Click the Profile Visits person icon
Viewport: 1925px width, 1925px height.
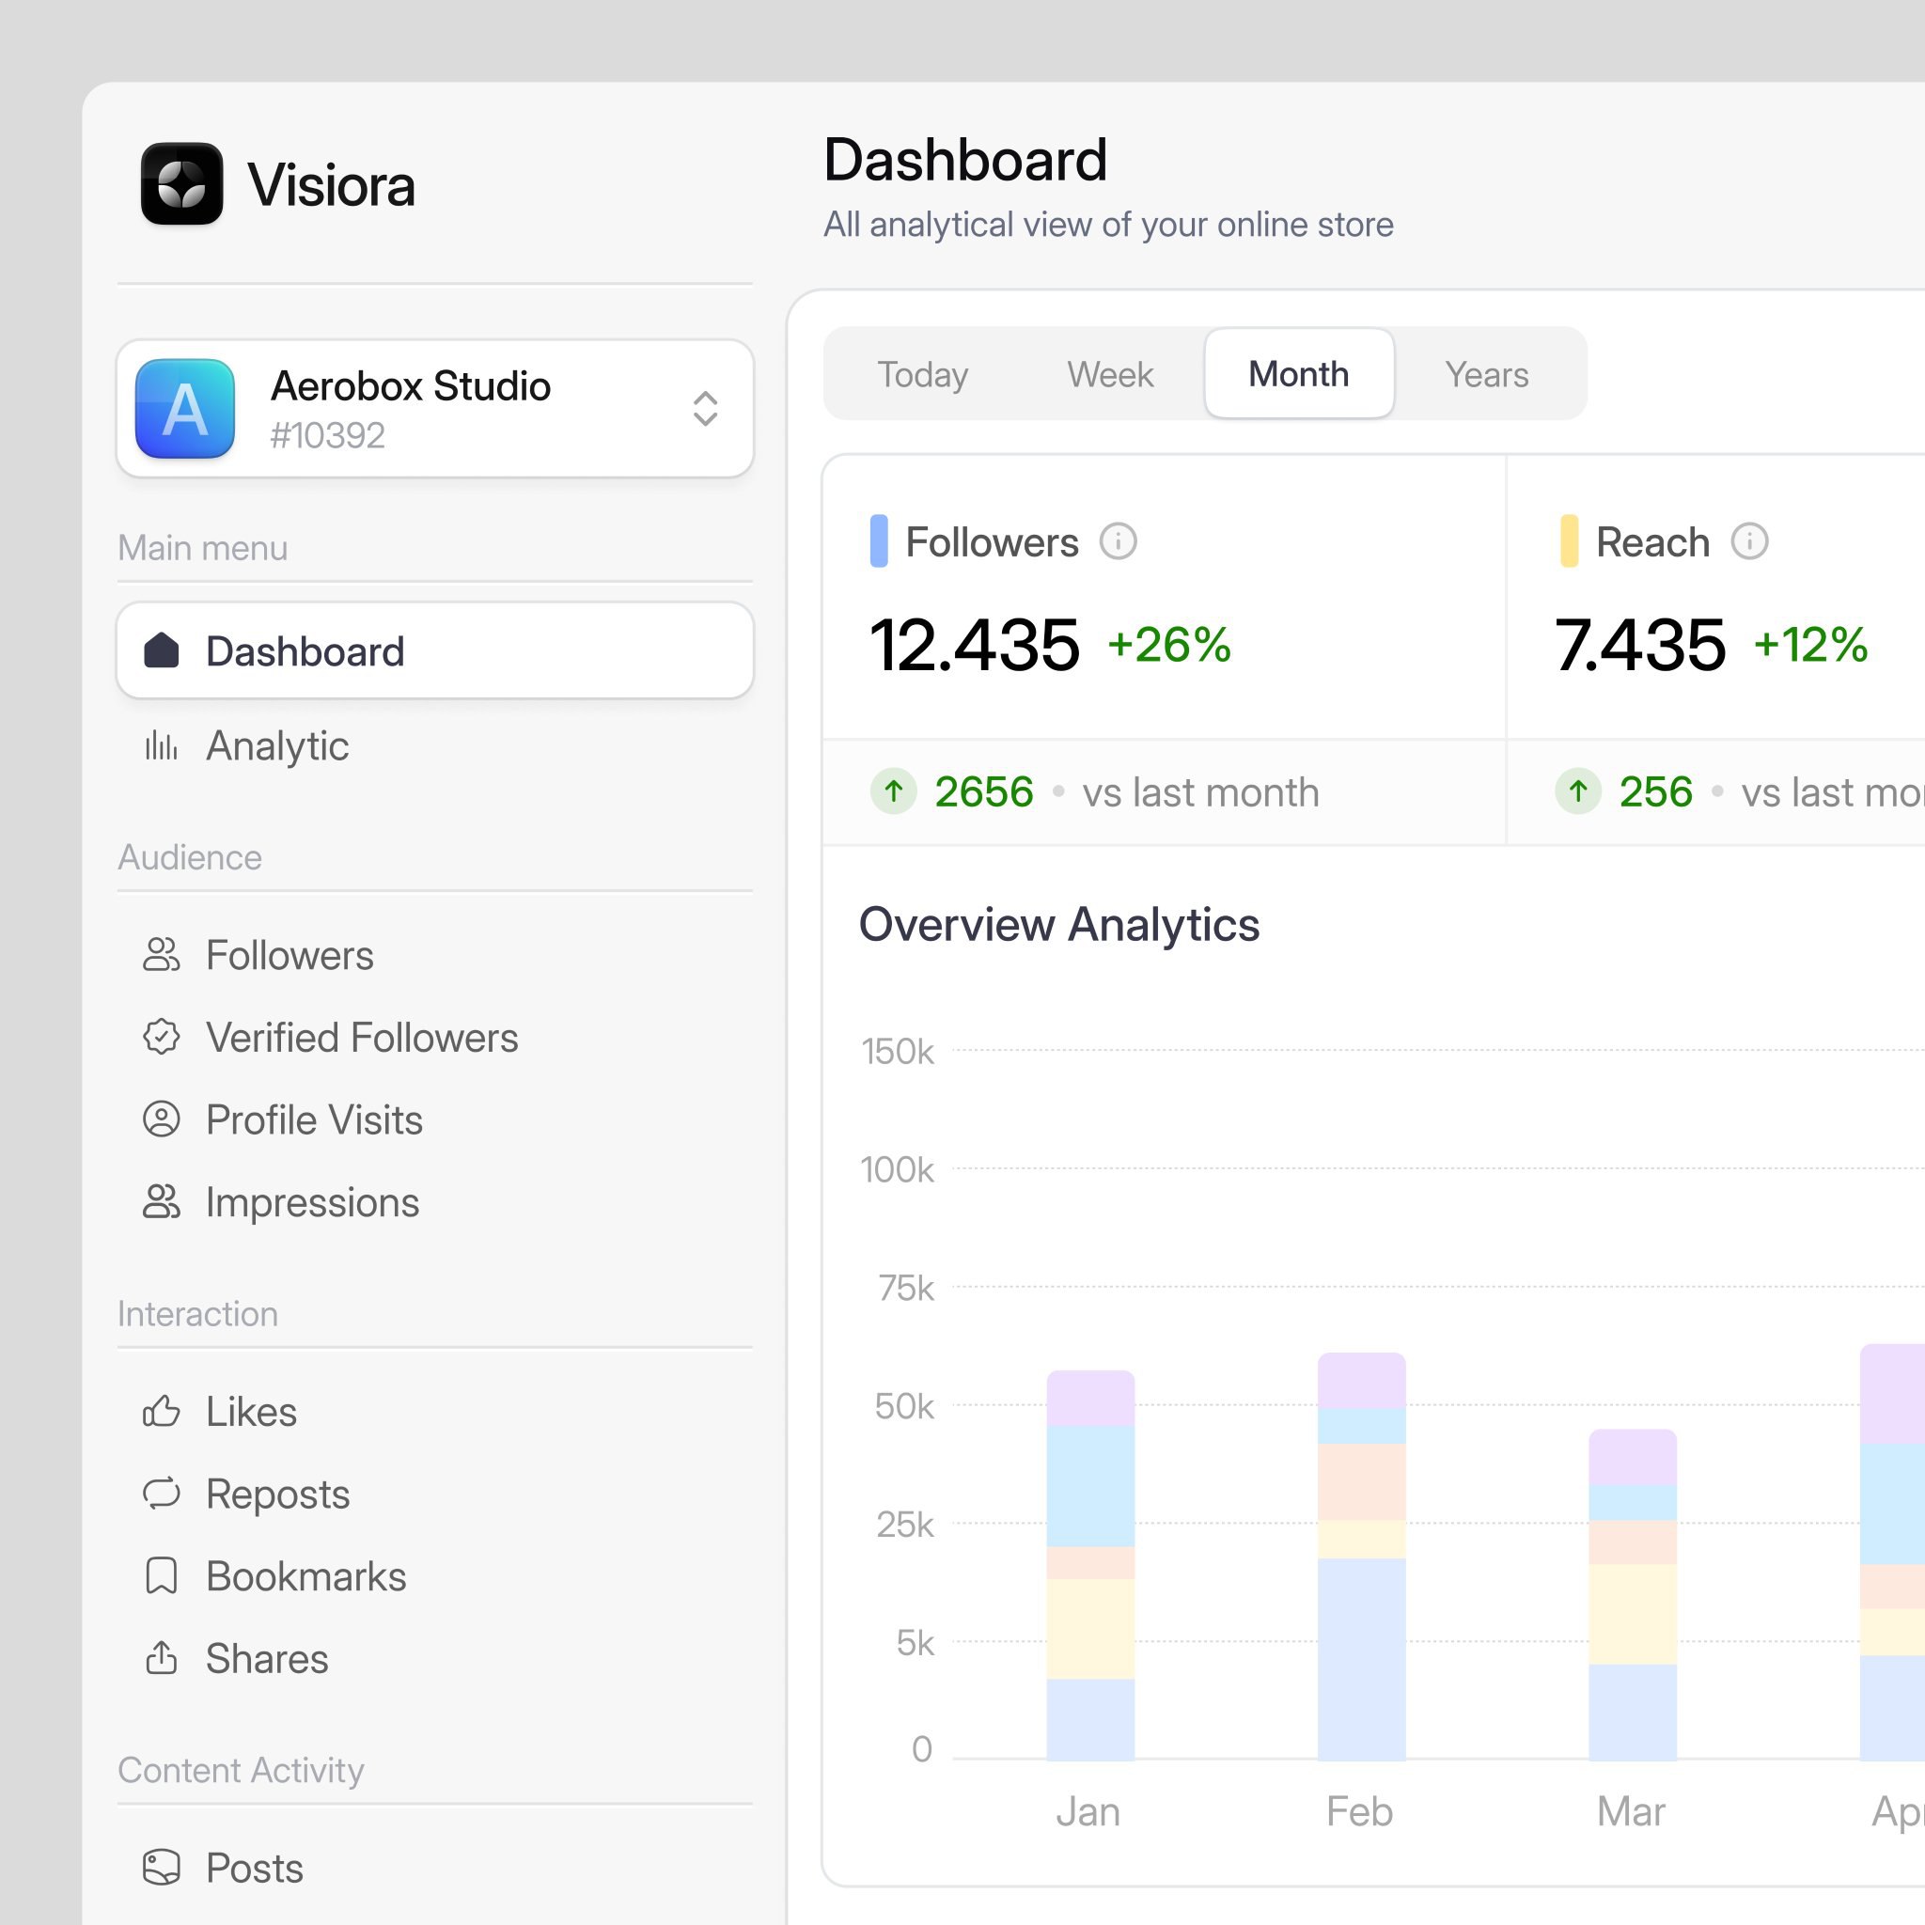162,1119
